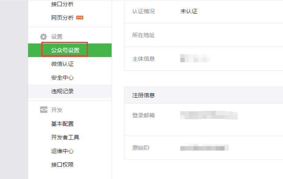The height and width of the screenshot is (179, 283).
Task: Open 基本配置 under 开发
Action: (62, 124)
